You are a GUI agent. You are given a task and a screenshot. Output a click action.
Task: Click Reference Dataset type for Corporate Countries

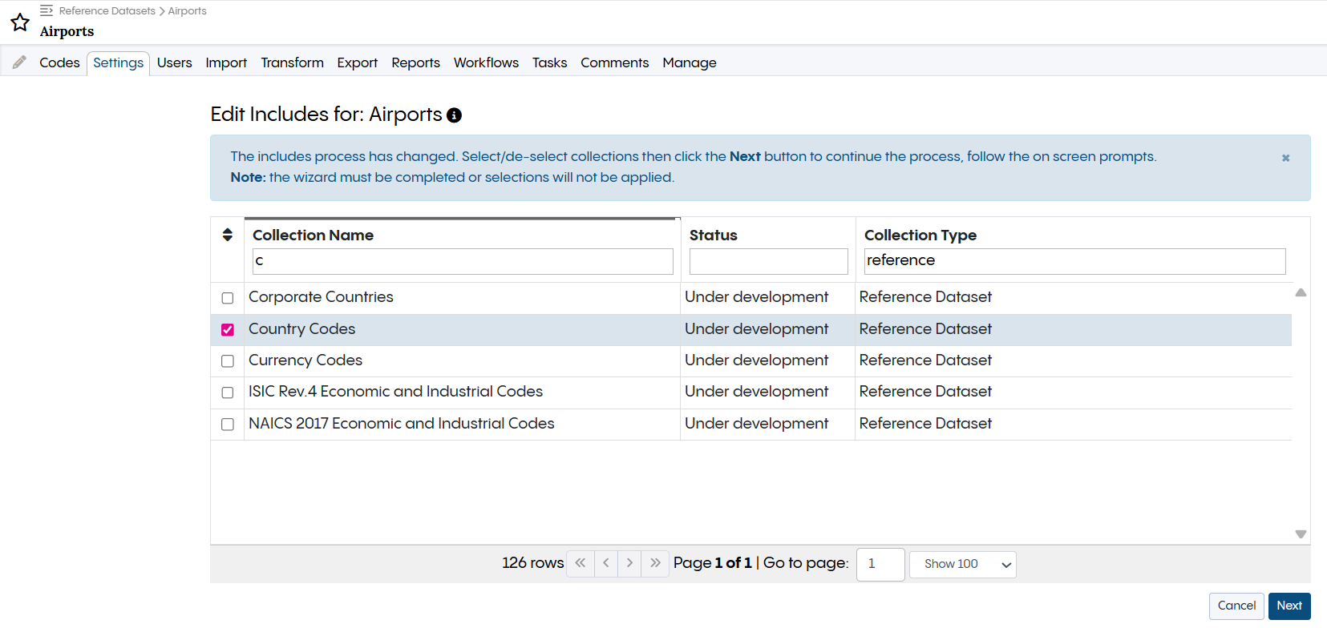click(x=925, y=297)
